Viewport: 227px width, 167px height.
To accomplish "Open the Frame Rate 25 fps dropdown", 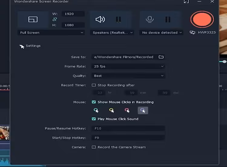I will [x=128, y=66].
